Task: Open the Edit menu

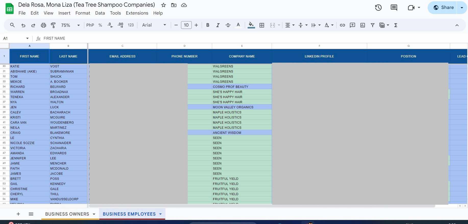Action: point(34,13)
